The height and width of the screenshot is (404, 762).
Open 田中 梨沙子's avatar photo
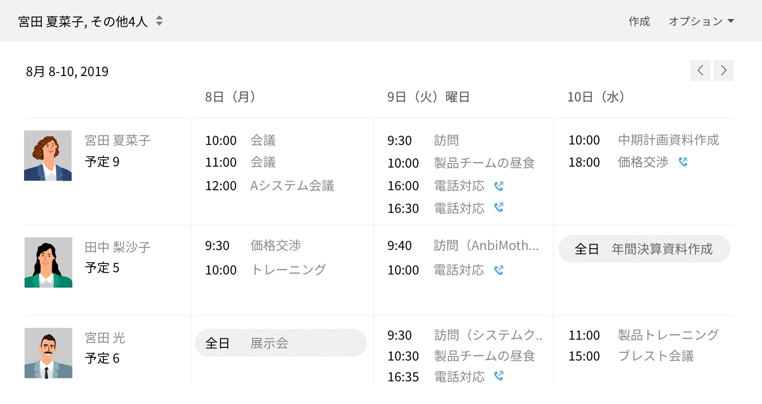(x=48, y=262)
